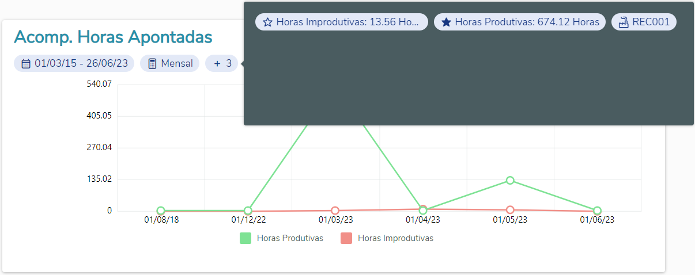Select the green data point at 01/08/18
The height and width of the screenshot is (275, 695).
coord(161,211)
